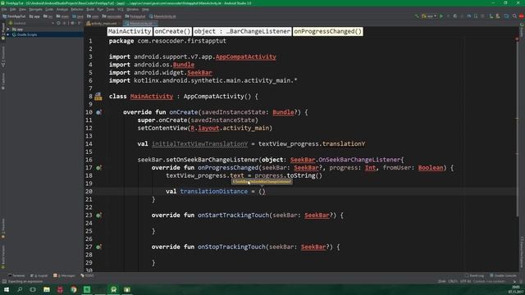The width and height of the screenshot is (525, 295).
Task: Switch to the activity_main.xml editor tab
Action: coord(104,24)
